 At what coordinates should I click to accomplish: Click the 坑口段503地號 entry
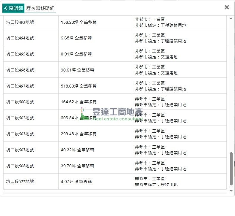(20, 134)
